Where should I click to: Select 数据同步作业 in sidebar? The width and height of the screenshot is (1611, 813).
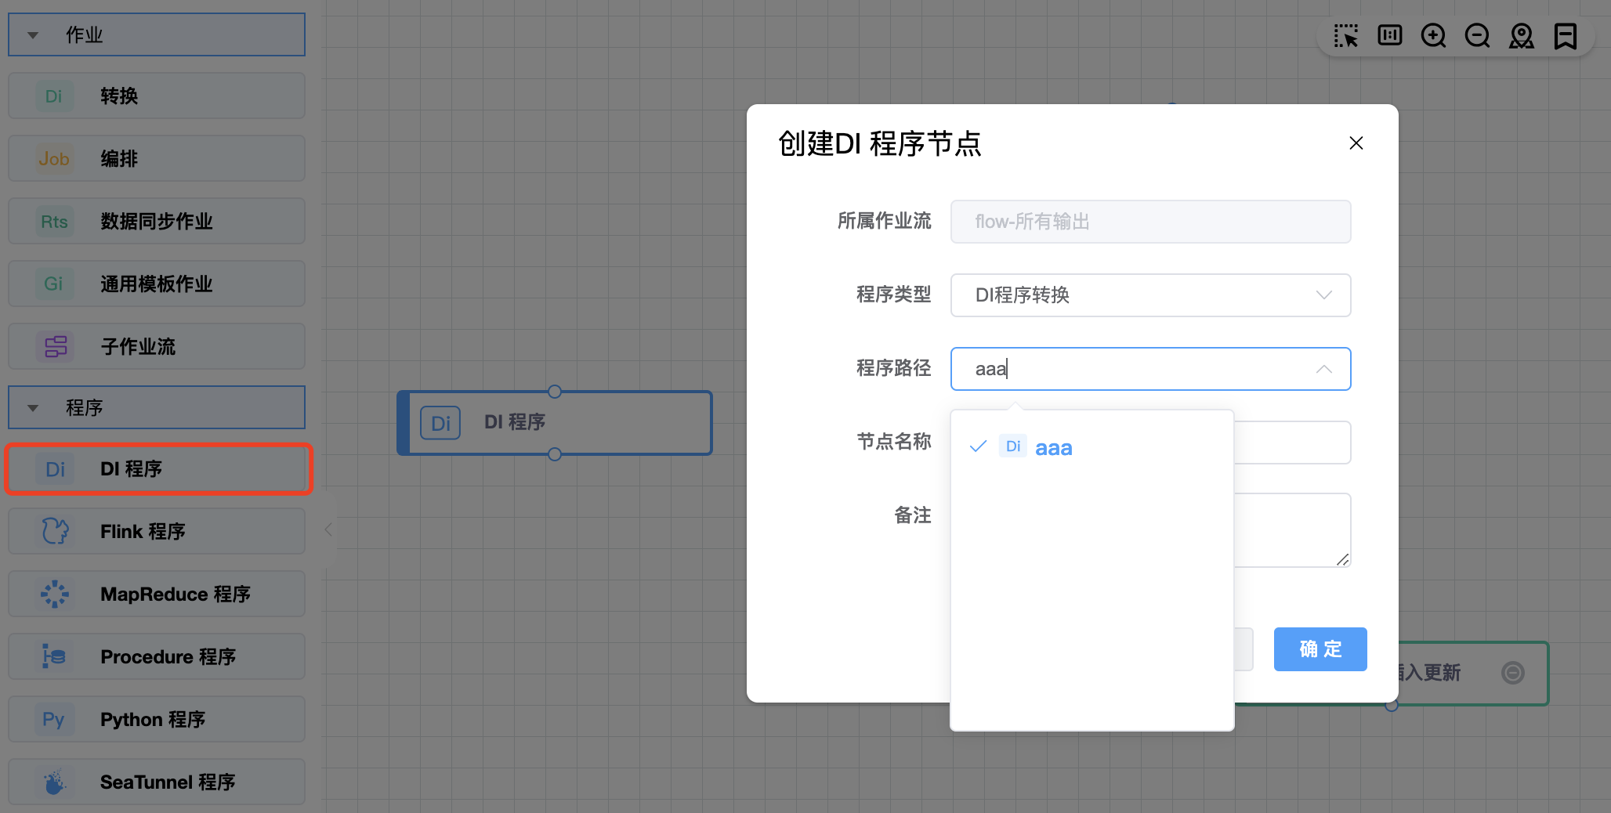(157, 221)
